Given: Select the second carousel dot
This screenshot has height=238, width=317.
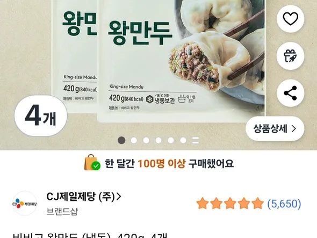Looking at the screenshot, I should (134, 140).
